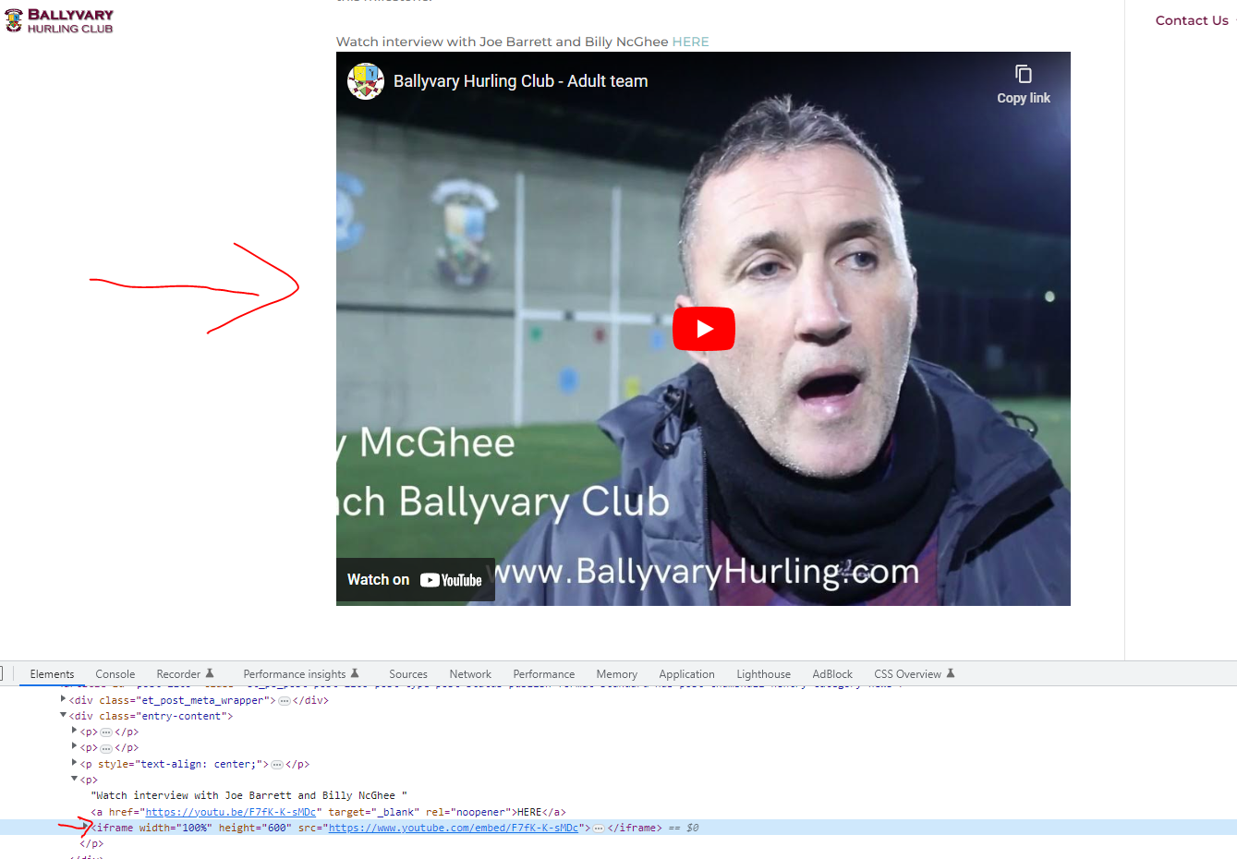Click the Copy link icon on the video

1024,74
